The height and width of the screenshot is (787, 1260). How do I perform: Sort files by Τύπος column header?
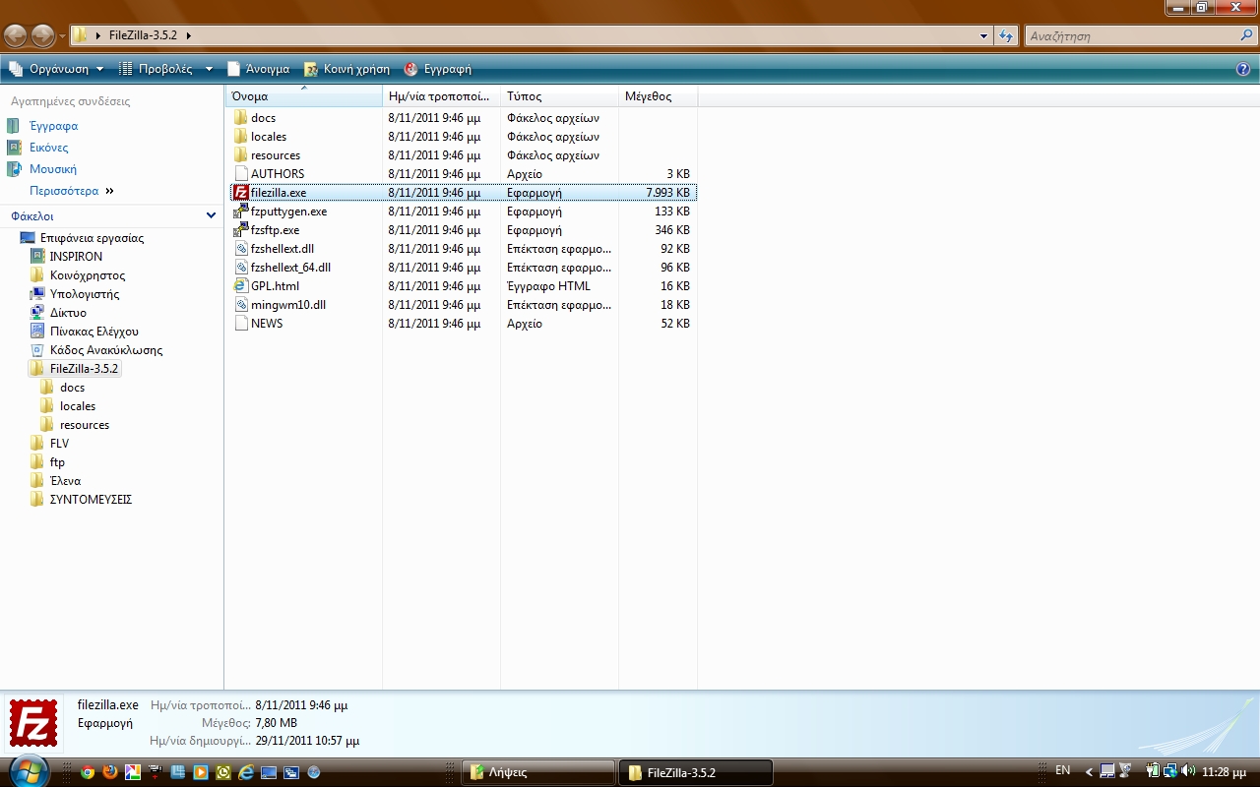[x=559, y=96]
